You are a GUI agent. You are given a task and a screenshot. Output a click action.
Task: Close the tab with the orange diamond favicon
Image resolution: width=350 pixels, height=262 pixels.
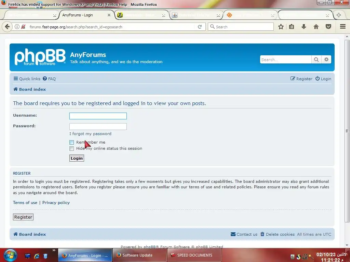[272, 15]
